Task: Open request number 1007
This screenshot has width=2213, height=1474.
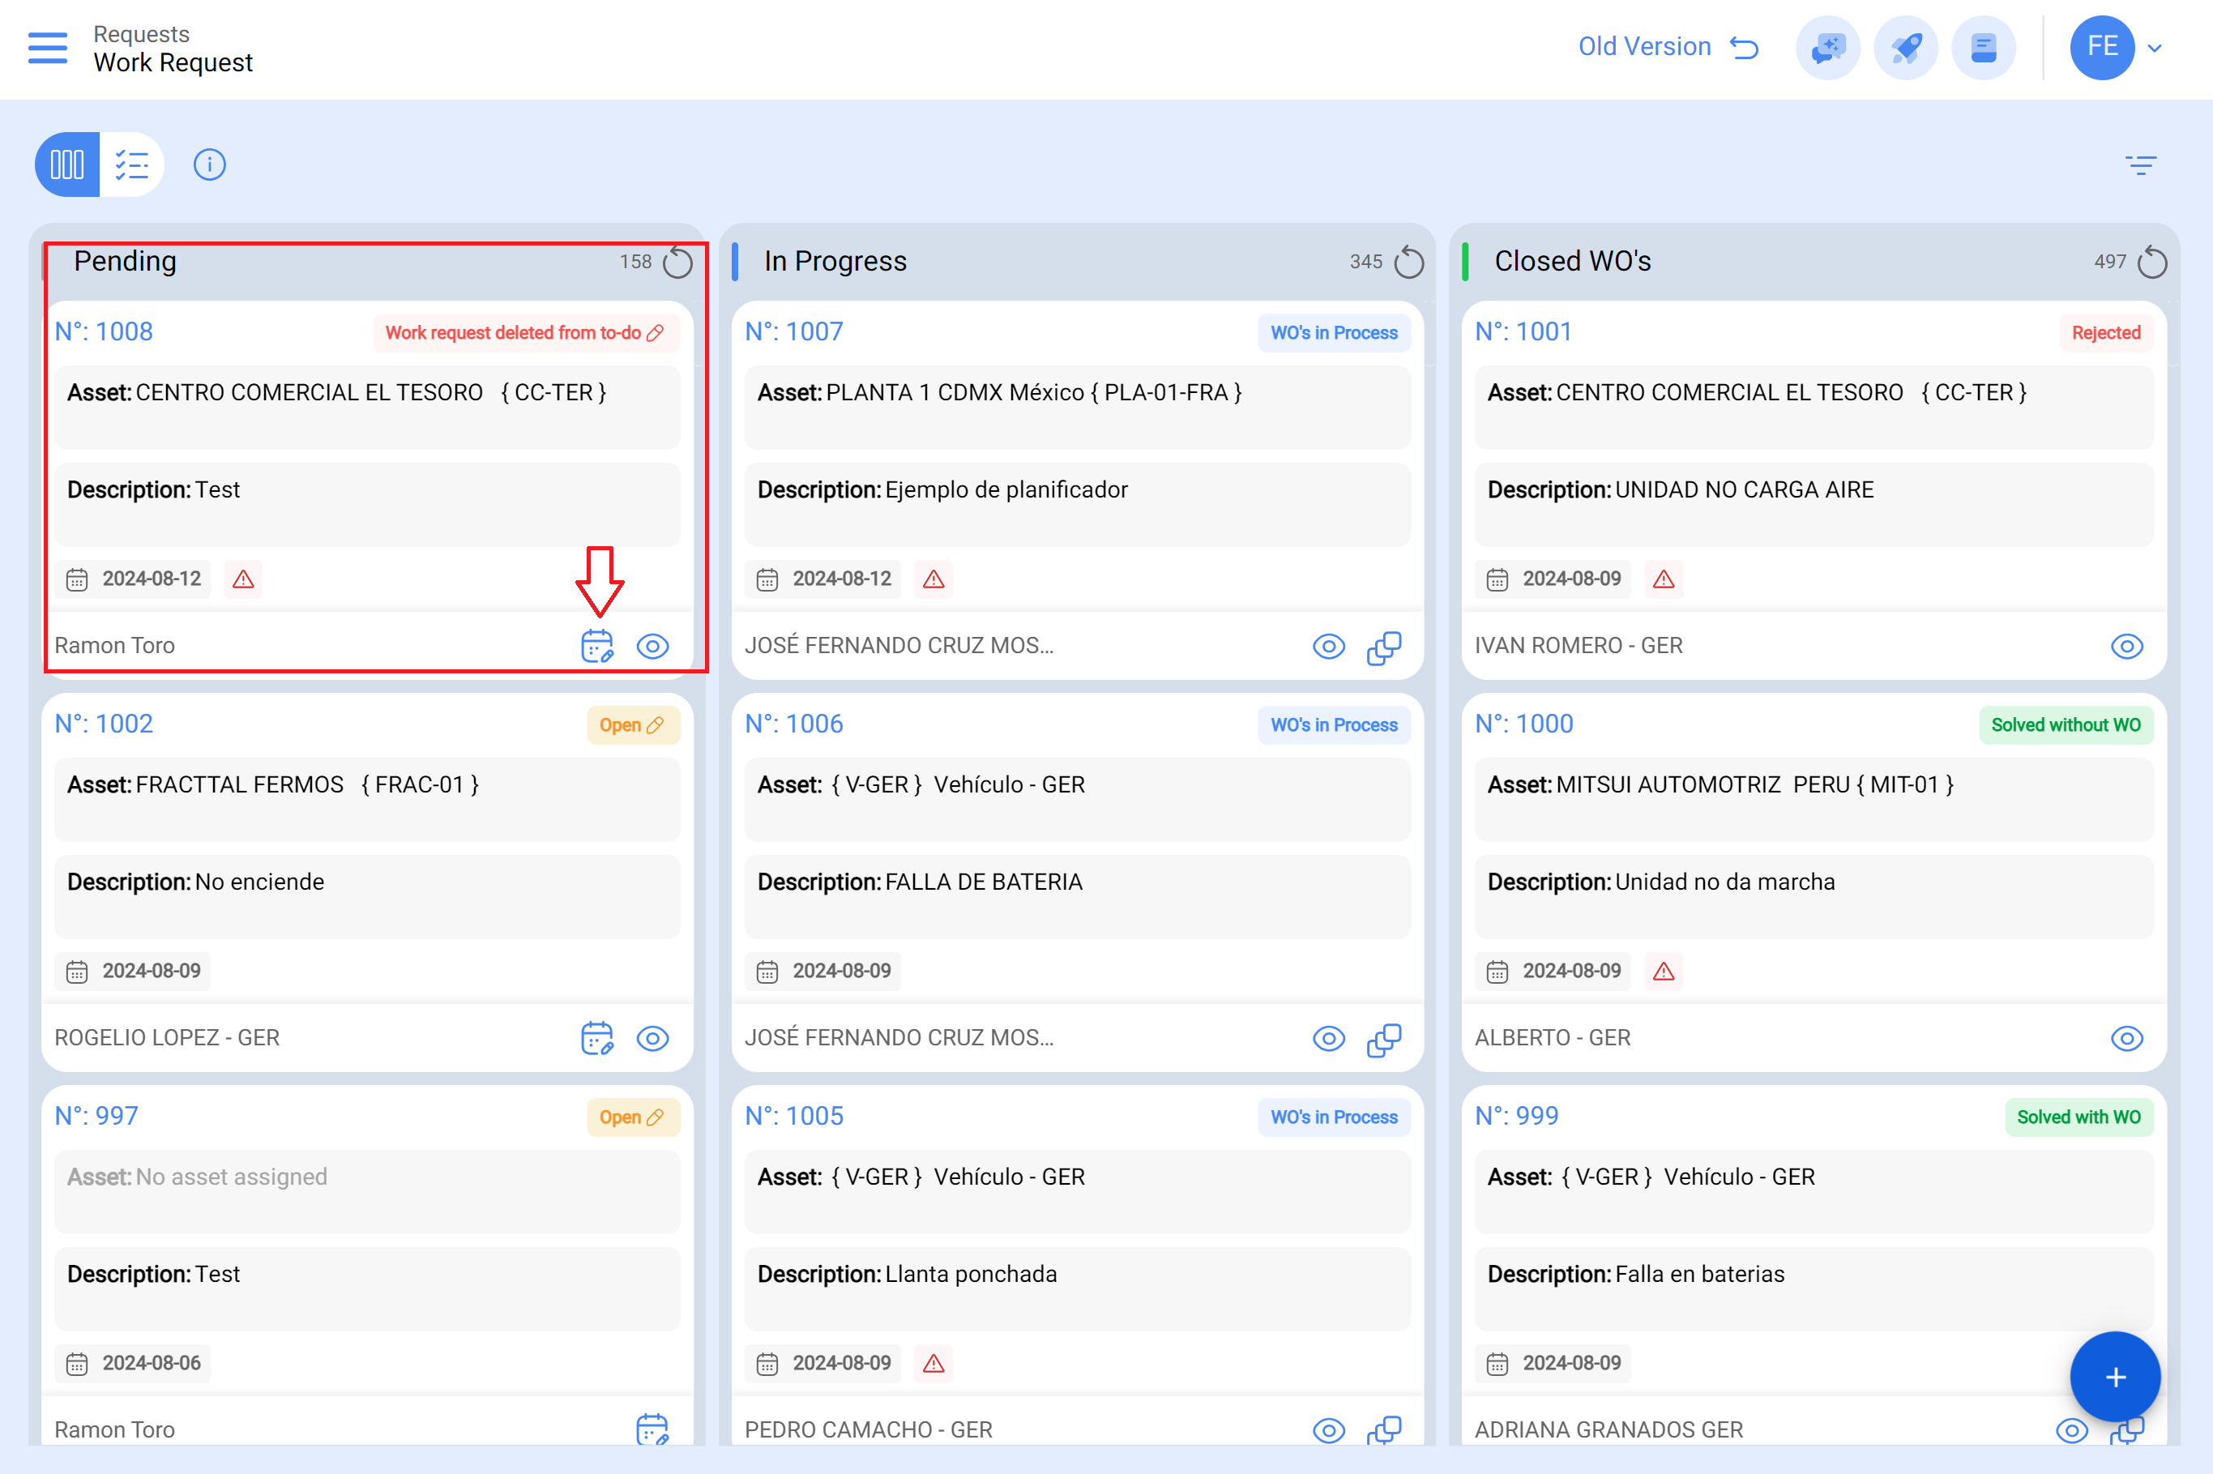Action: click(794, 331)
